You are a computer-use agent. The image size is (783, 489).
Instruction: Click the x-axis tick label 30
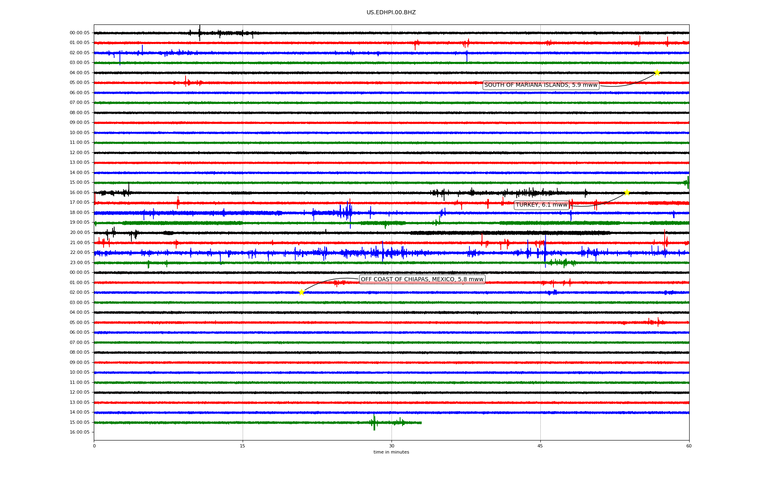[x=391, y=446]
